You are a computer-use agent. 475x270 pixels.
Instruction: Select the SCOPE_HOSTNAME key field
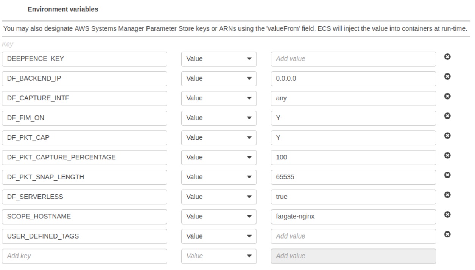pos(84,217)
